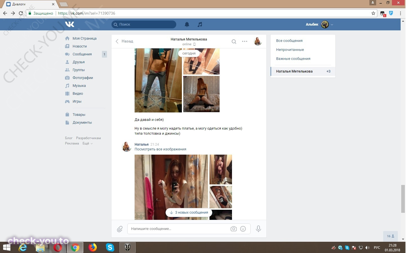
Task: Open the music player icon in the header
Action: point(200,24)
